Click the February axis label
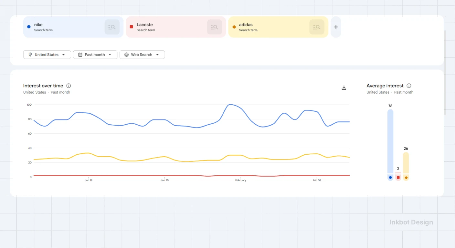 (241, 180)
